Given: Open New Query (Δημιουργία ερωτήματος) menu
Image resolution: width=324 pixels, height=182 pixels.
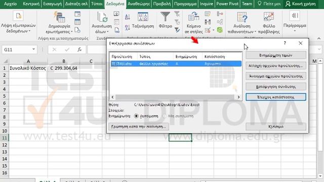Looking at the screenshot, I should (59, 22).
